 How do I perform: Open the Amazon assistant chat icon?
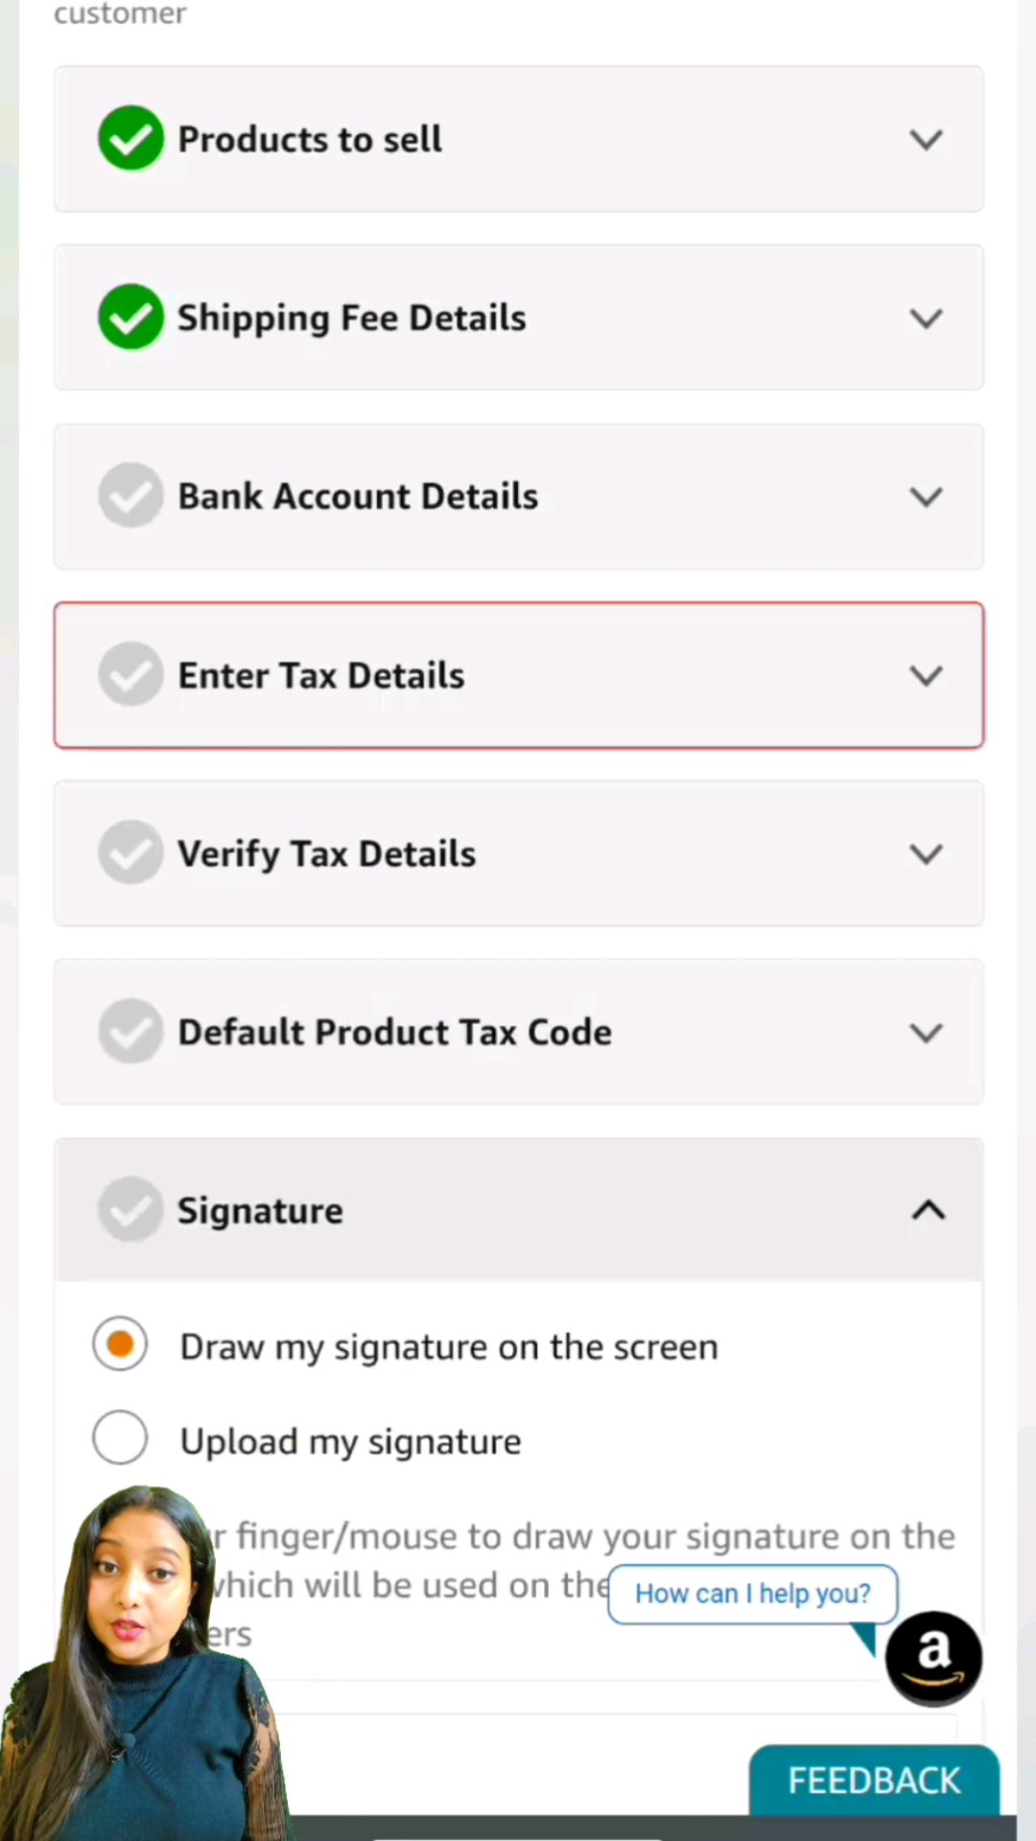point(933,1658)
